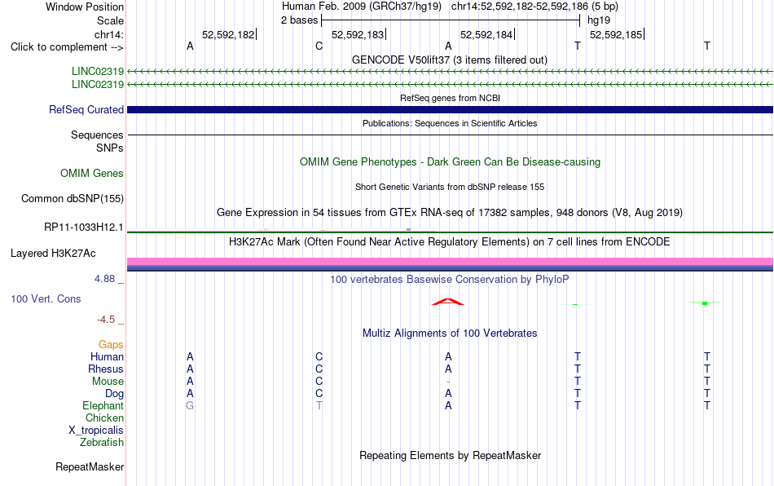The width and height of the screenshot is (774, 486).
Task: Click the bright green PhyloP marker
Action: pyautogui.click(x=705, y=303)
